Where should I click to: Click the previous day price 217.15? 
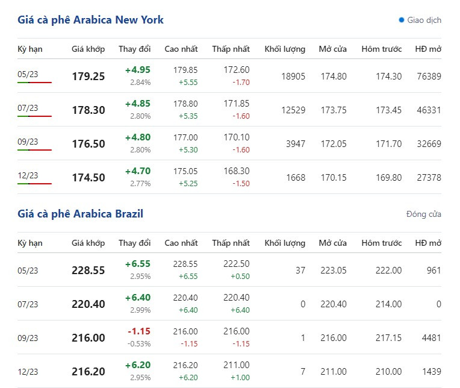tap(389, 338)
